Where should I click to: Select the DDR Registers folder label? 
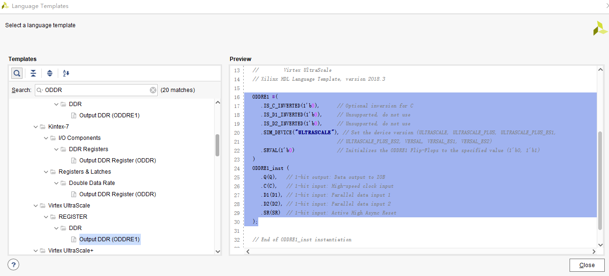88,149
